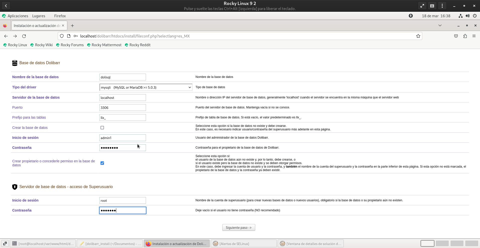480x248 pixels.
Task: Click the system volume speaker icon
Action: [x=467, y=16]
